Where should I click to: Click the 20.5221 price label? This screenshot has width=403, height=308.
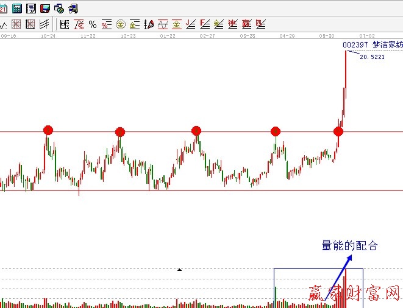[372, 57]
